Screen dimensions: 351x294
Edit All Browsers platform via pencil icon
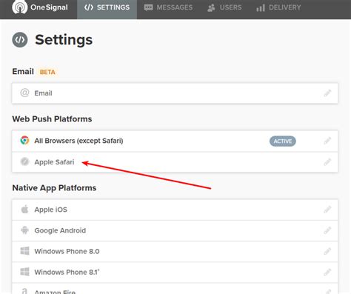pos(327,141)
